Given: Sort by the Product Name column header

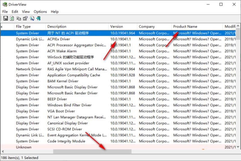Looking at the screenshot, I should pyautogui.click(x=197, y=27).
